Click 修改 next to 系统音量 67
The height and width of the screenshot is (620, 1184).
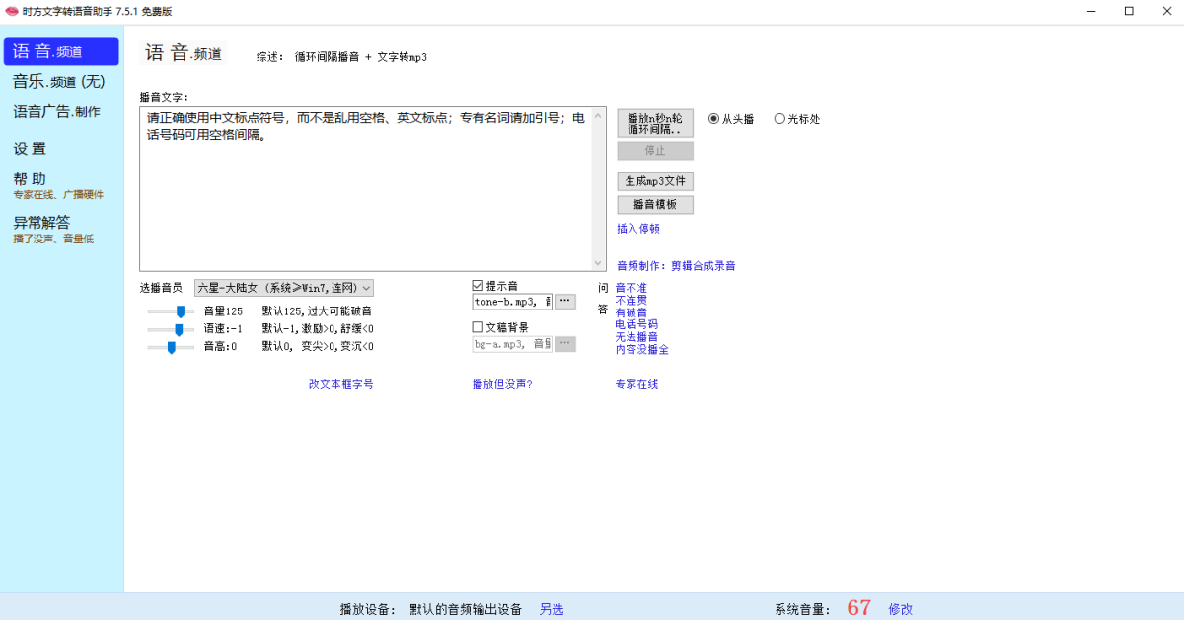click(900, 609)
